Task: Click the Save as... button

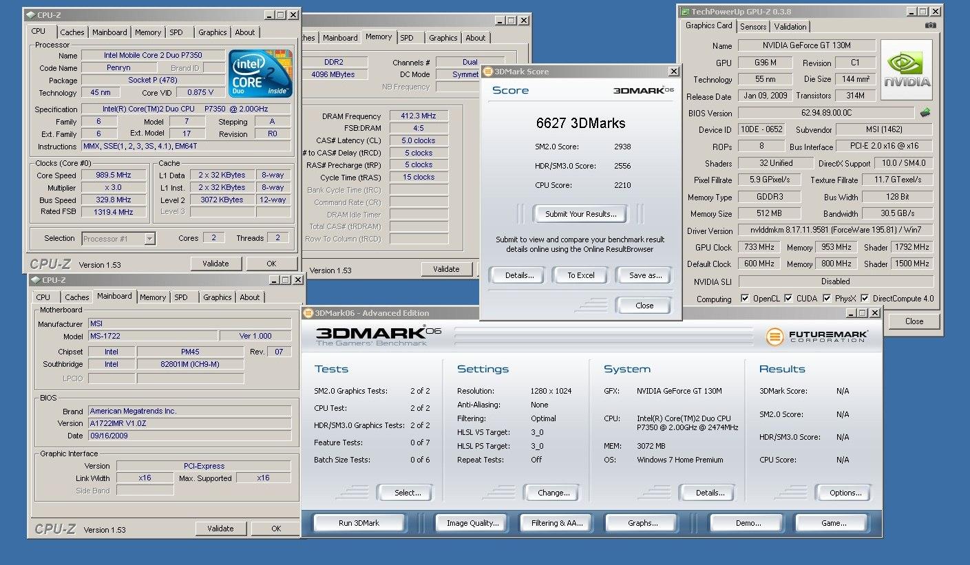Action: (x=645, y=275)
